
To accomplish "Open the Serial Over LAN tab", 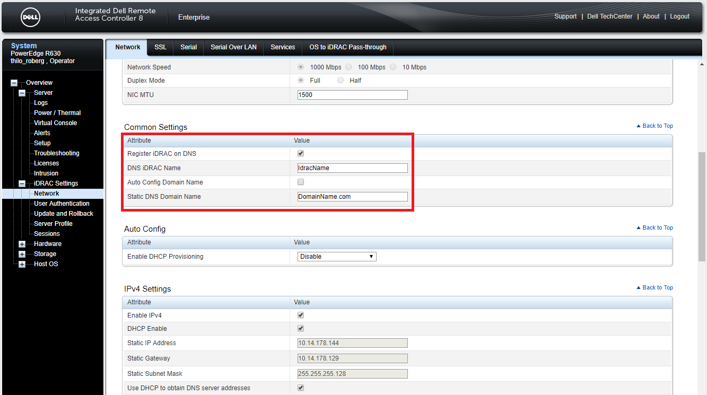I will (x=233, y=47).
